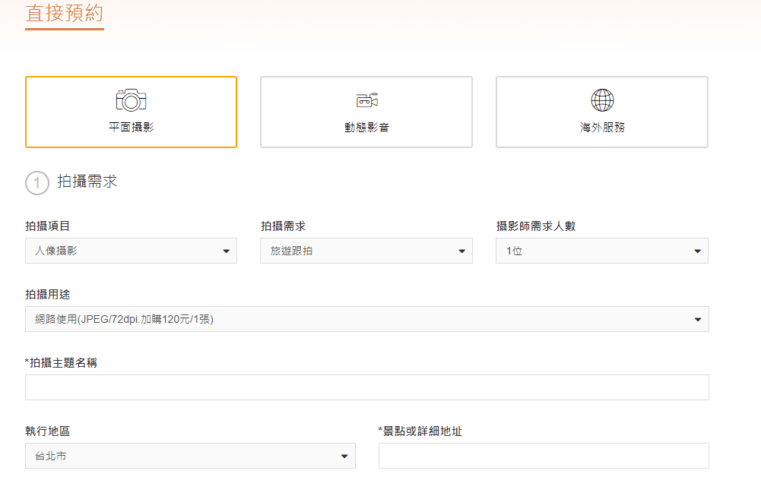Click the video camera icon for 動態影音
This screenshot has height=499, width=761.
click(366, 100)
